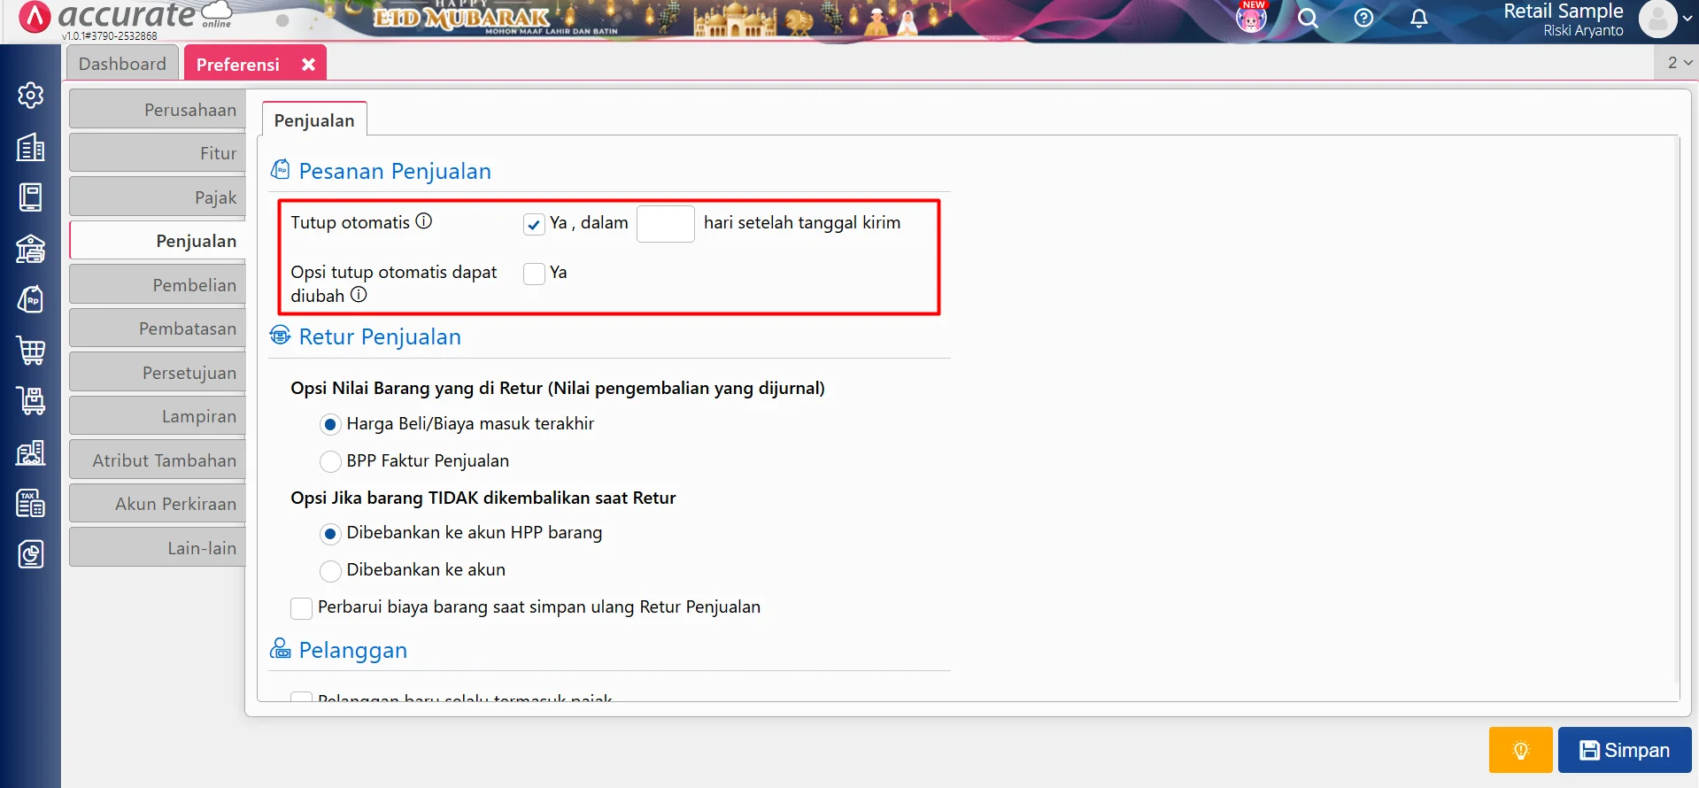Open the Lain-lain preferences section
Viewport: 1699px width, 788px height.
tap(158, 548)
